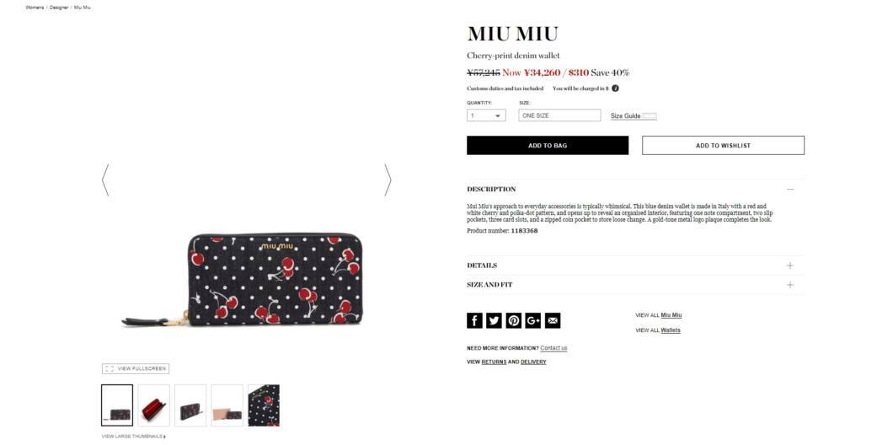893x445 pixels.
Task: View image in fullscreen
Action: click(136, 368)
